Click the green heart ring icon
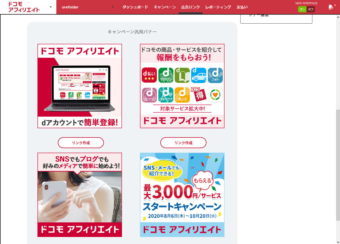340x244 pixels. pos(215,95)
